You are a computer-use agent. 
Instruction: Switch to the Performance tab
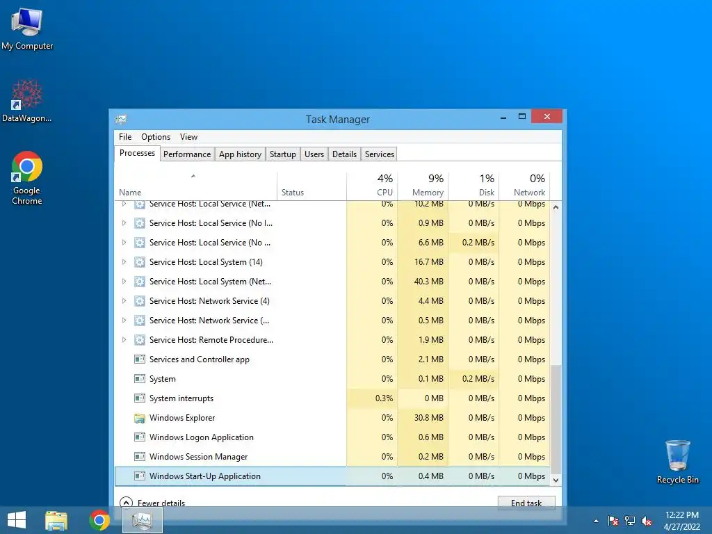pyautogui.click(x=186, y=154)
